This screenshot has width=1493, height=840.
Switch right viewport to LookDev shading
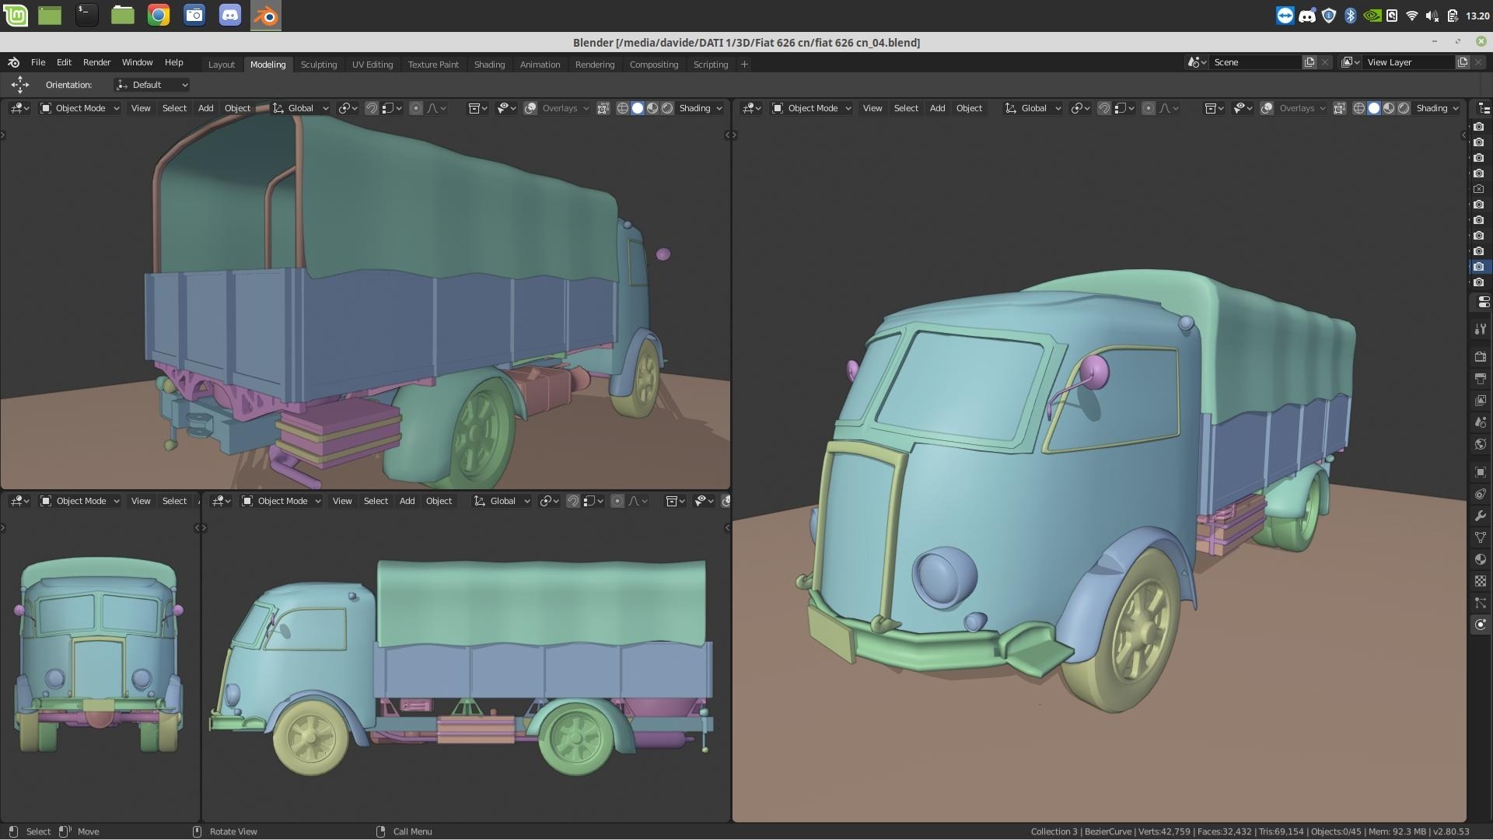(1389, 108)
